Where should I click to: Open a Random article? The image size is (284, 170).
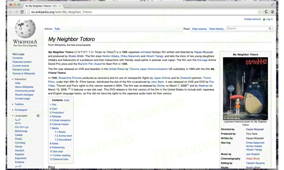21,70
